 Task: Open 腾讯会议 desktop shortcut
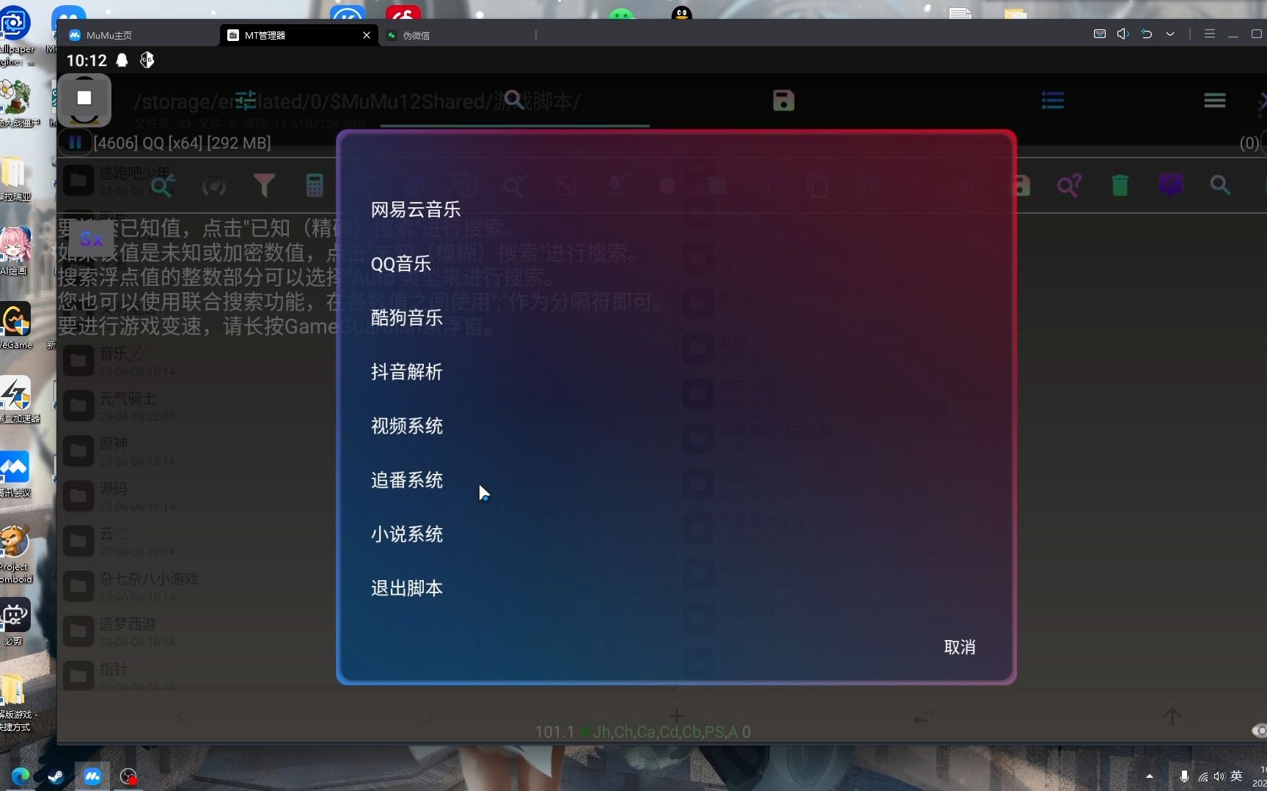[15, 474]
